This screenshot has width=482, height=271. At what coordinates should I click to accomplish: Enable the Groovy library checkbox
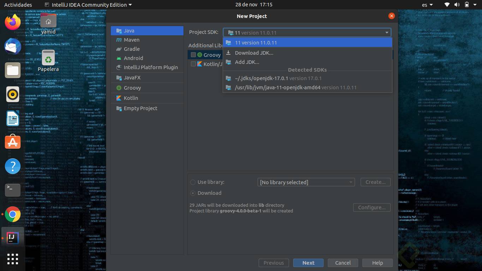[x=193, y=55]
